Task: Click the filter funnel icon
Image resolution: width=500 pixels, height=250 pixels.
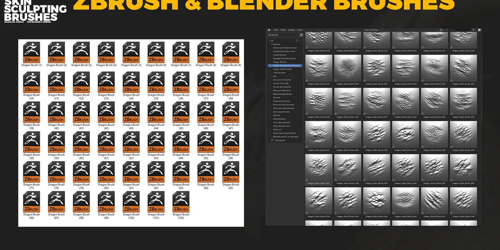Action: pos(474,29)
